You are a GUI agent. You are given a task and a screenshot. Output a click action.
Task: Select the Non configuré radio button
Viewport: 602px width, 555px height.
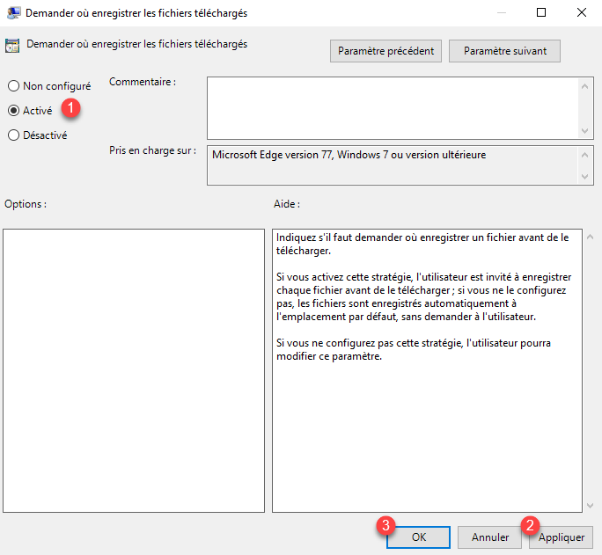pyautogui.click(x=13, y=86)
